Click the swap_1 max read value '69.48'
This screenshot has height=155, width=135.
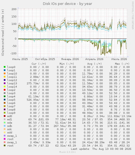tap(113, 142)
